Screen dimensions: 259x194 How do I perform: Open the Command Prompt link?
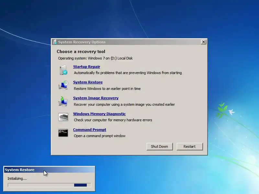90,130
